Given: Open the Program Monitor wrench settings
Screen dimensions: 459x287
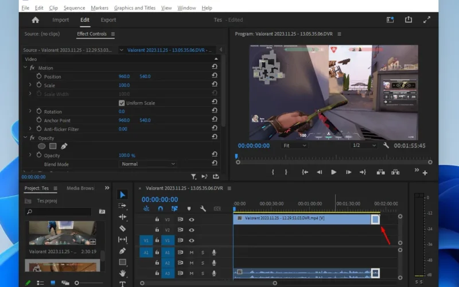Looking at the screenshot, I should [386, 146].
